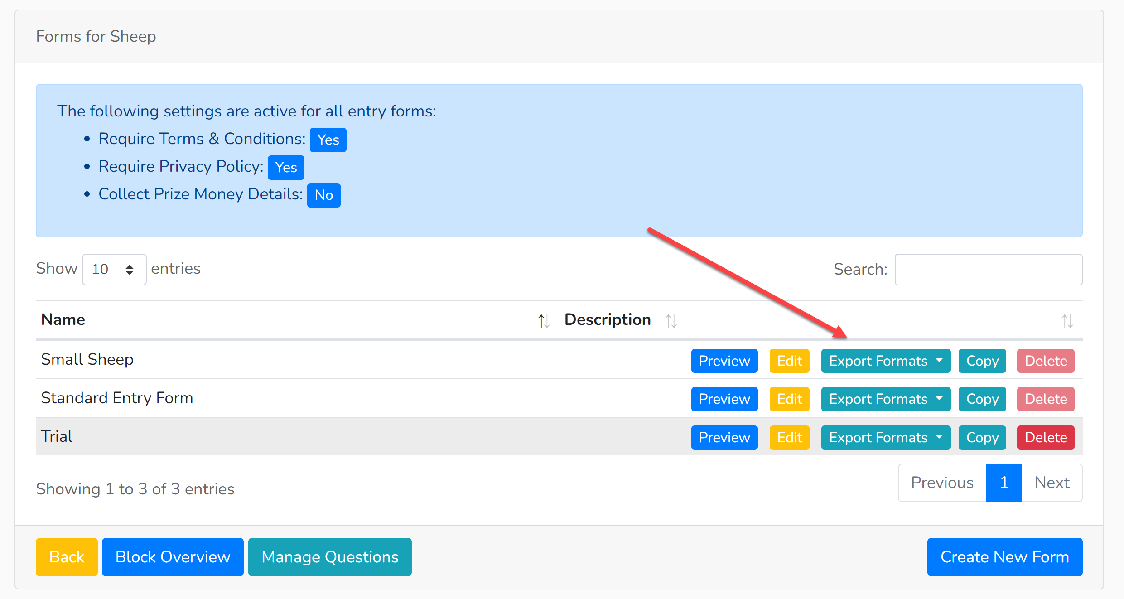Viewport: 1124px width, 599px height.
Task: Click Create New Form
Action: click(1005, 557)
